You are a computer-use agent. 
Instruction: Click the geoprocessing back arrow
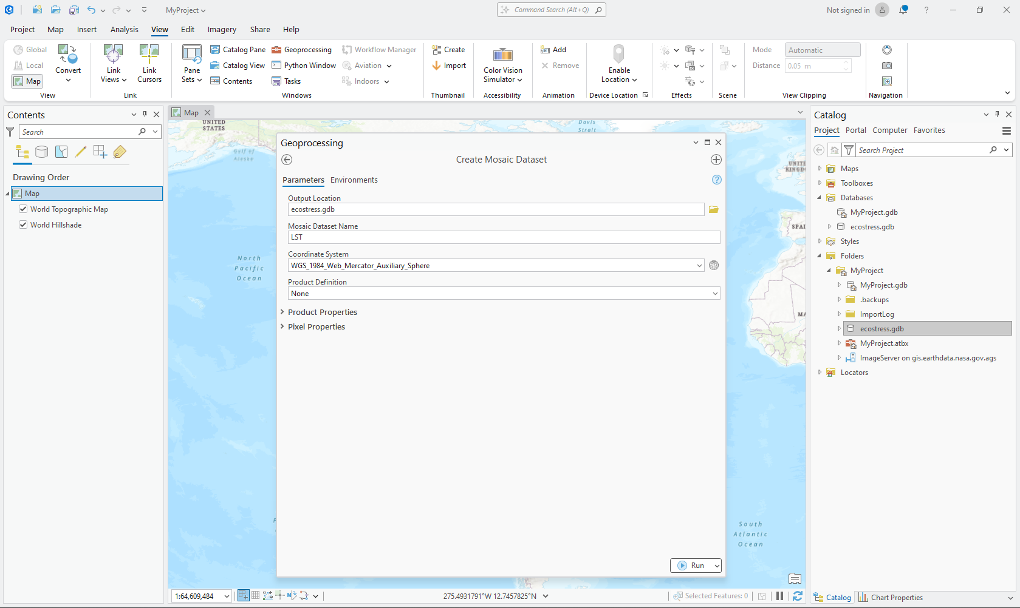287,160
